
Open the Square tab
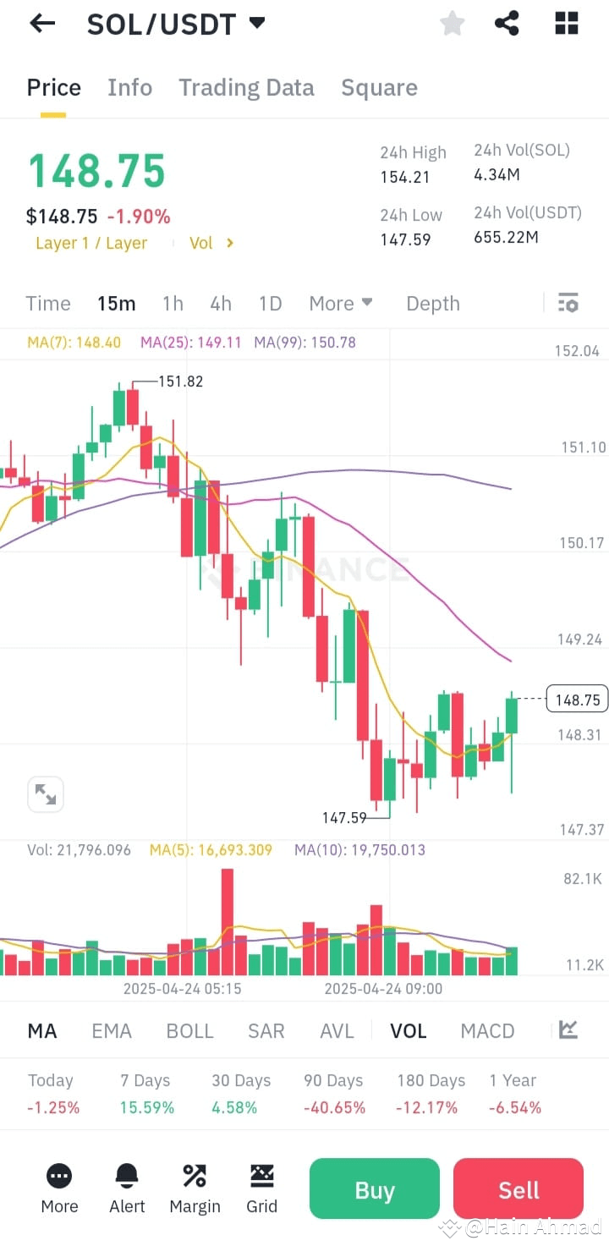379,87
